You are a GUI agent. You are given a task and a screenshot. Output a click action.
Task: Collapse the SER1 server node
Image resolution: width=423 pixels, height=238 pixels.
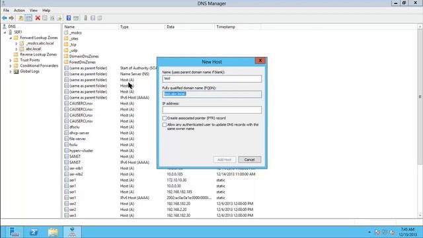pyautogui.click(x=5, y=32)
